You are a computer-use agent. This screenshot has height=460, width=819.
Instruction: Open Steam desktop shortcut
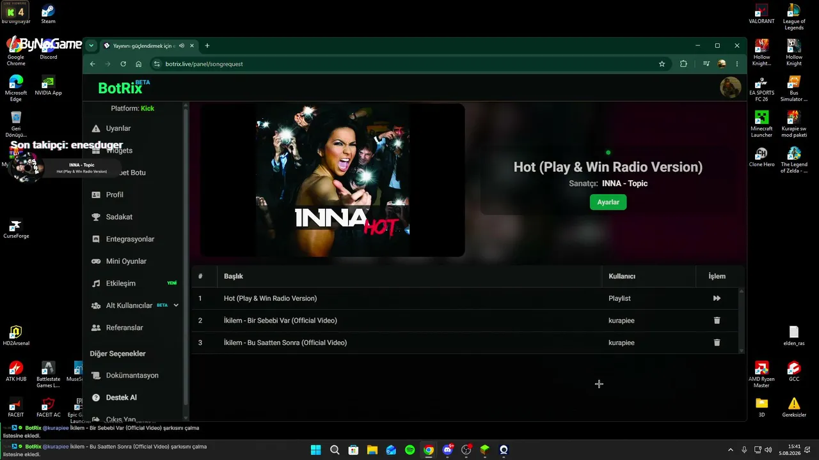click(48, 14)
